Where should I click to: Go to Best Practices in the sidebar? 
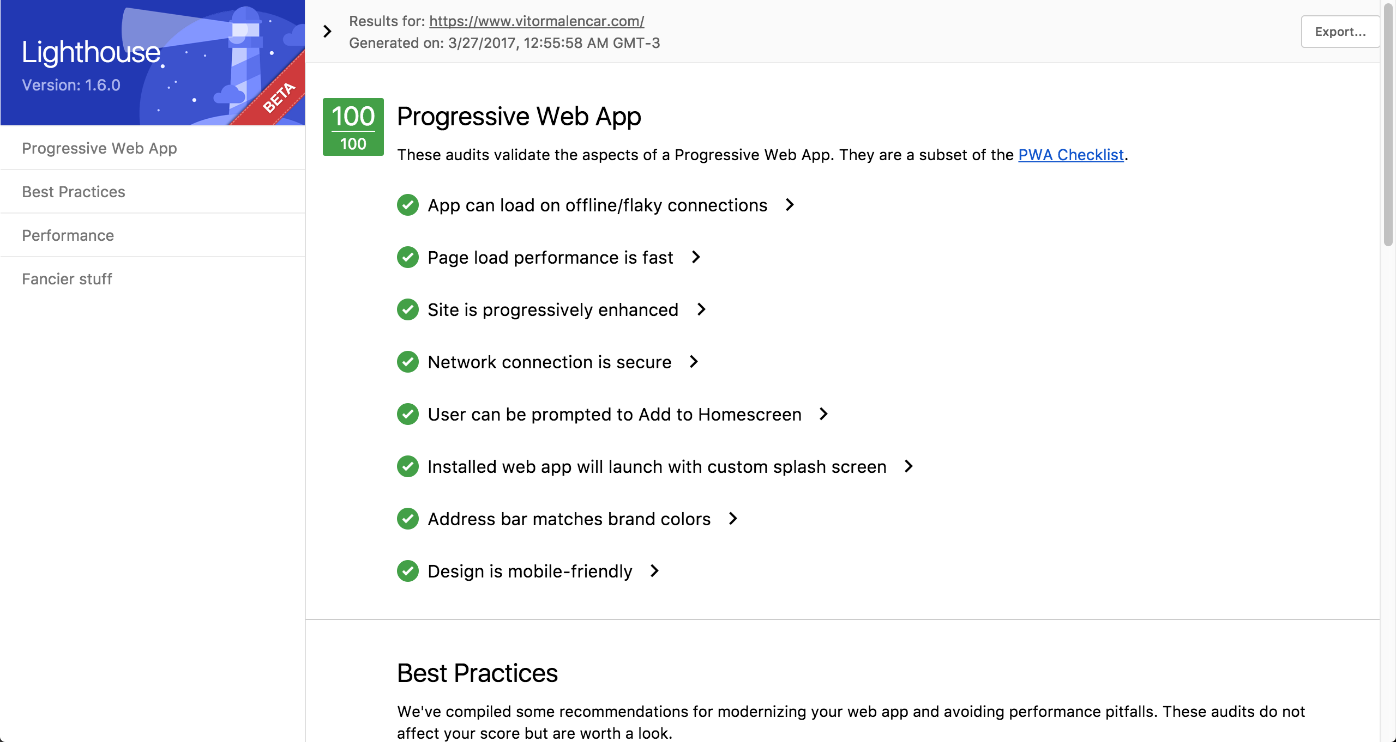tap(74, 192)
